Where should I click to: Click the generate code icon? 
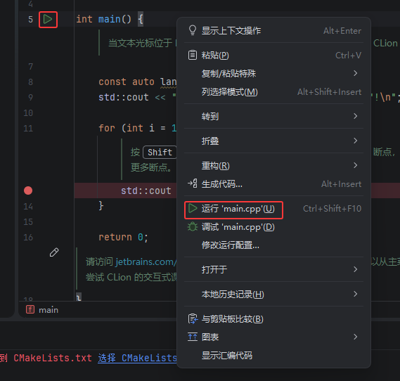click(193, 183)
